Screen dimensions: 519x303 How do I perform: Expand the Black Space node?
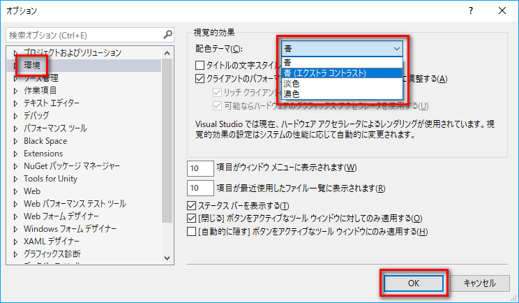tap(15, 141)
